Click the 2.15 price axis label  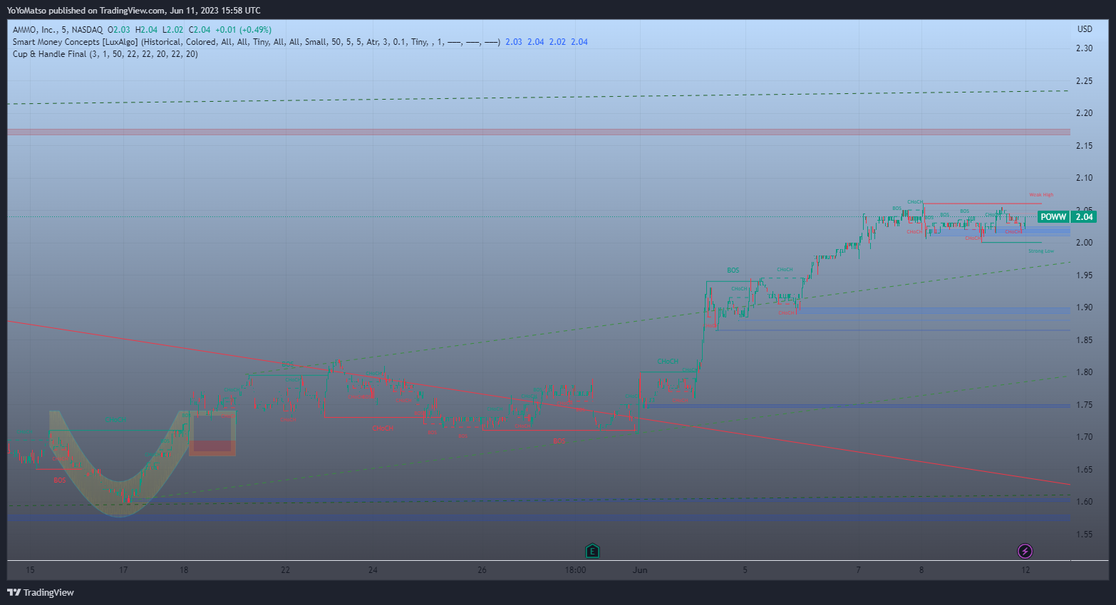(1084, 146)
